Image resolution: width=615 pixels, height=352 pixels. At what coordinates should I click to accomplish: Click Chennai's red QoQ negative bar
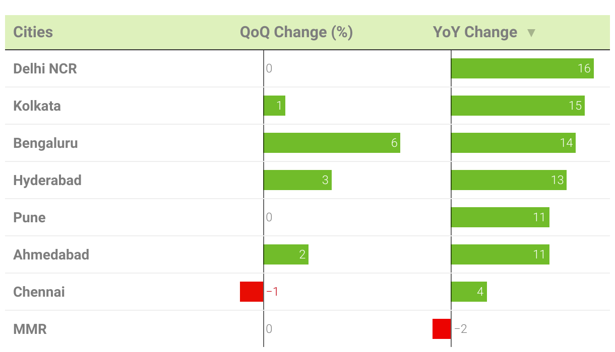tap(252, 292)
